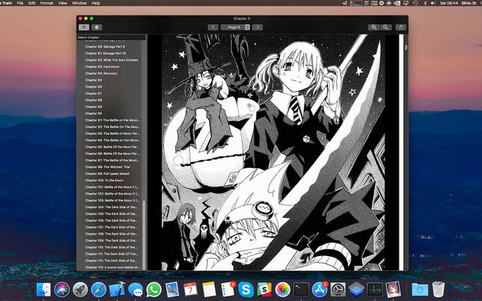Click the displayed manga page image

tap(274, 152)
